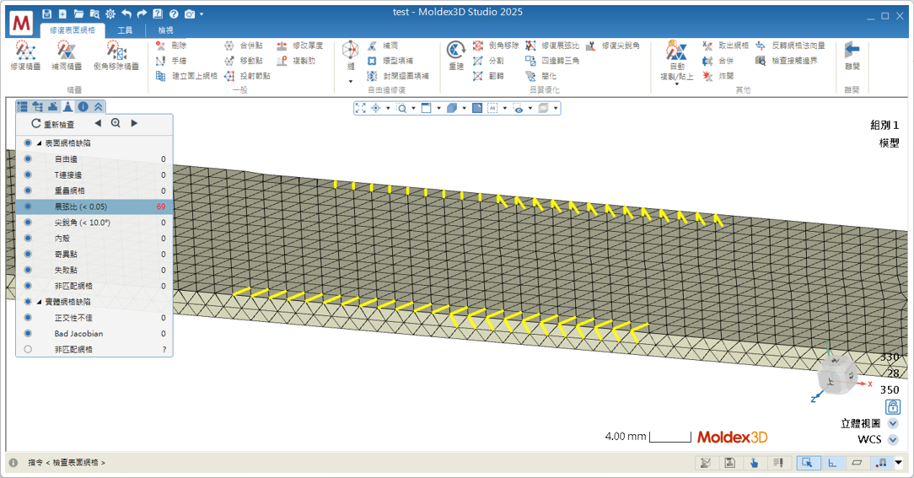
Task: Toggle visibility radio for 奇異點
Action: click(28, 254)
